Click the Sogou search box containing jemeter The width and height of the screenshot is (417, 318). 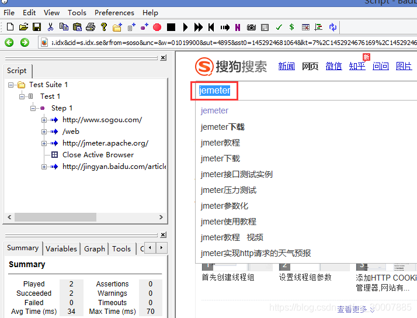306,91
